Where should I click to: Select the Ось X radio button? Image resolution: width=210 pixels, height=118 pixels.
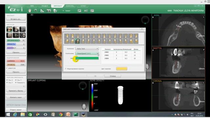(7, 80)
